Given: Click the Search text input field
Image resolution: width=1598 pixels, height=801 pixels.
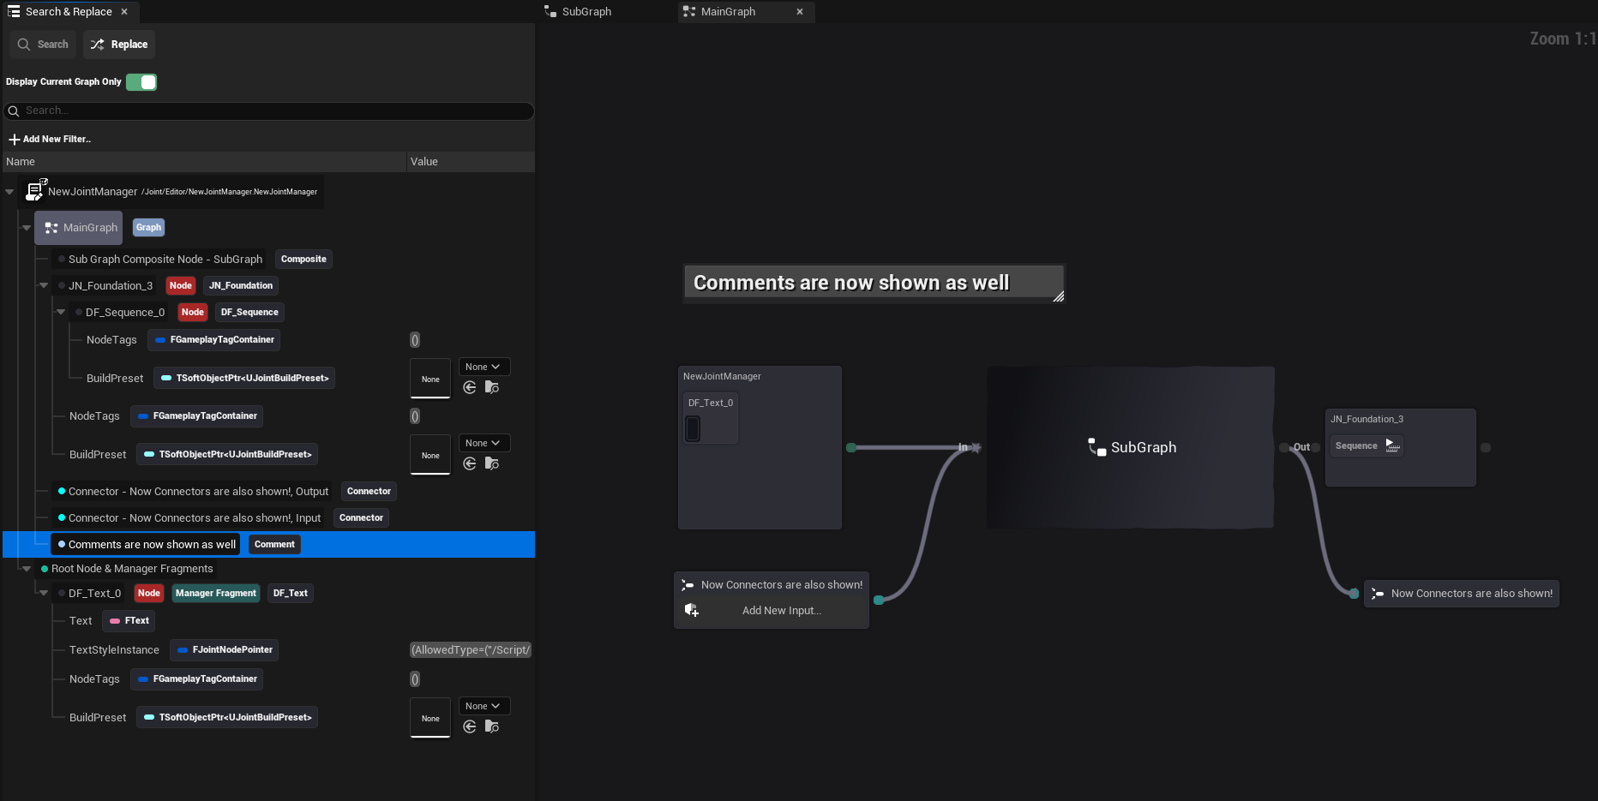Looking at the screenshot, I should click(274, 111).
